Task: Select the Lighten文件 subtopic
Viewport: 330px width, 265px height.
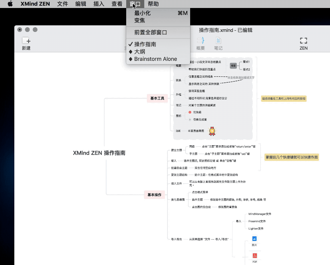Action: coord(256,229)
